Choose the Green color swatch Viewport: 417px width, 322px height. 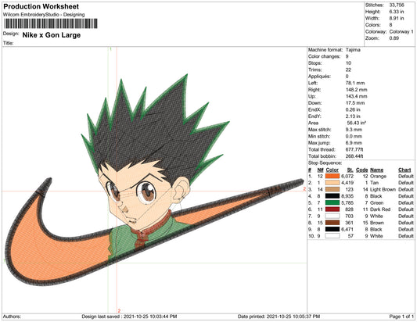[x=333, y=202]
